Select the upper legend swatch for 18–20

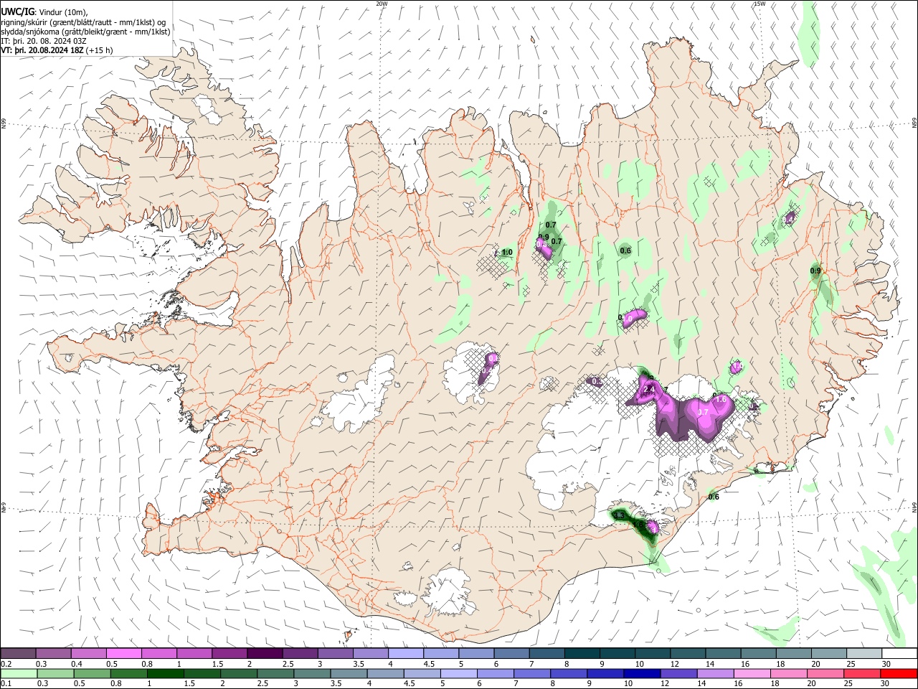(x=794, y=654)
